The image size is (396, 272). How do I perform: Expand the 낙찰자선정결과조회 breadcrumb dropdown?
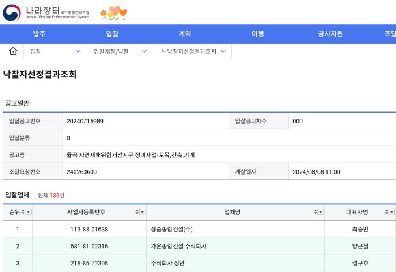(x=222, y=51)
